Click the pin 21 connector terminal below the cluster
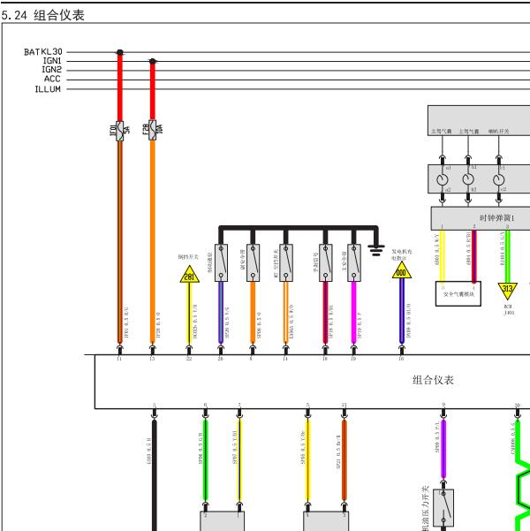Viewport: 530px width, 531px height. [x=344, y=413]
